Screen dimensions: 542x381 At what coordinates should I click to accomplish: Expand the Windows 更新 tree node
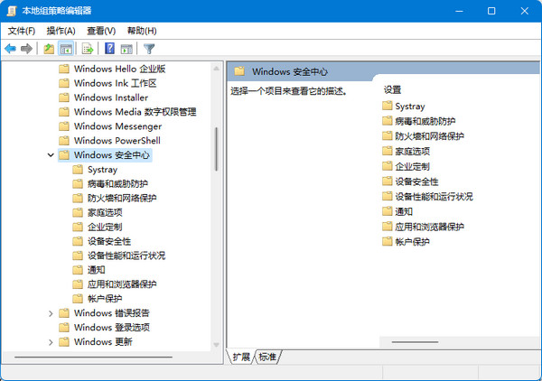51,342
